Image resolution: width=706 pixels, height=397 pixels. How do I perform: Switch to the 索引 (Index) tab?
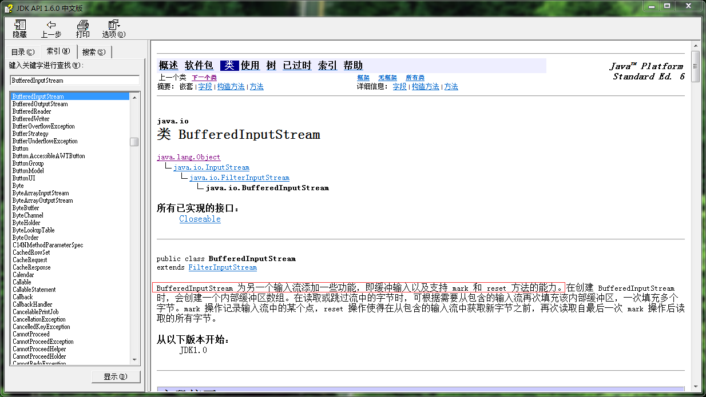[58, 51]
